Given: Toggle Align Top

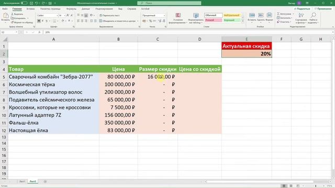Looking at the screenshot, I should tap(79, 15).
